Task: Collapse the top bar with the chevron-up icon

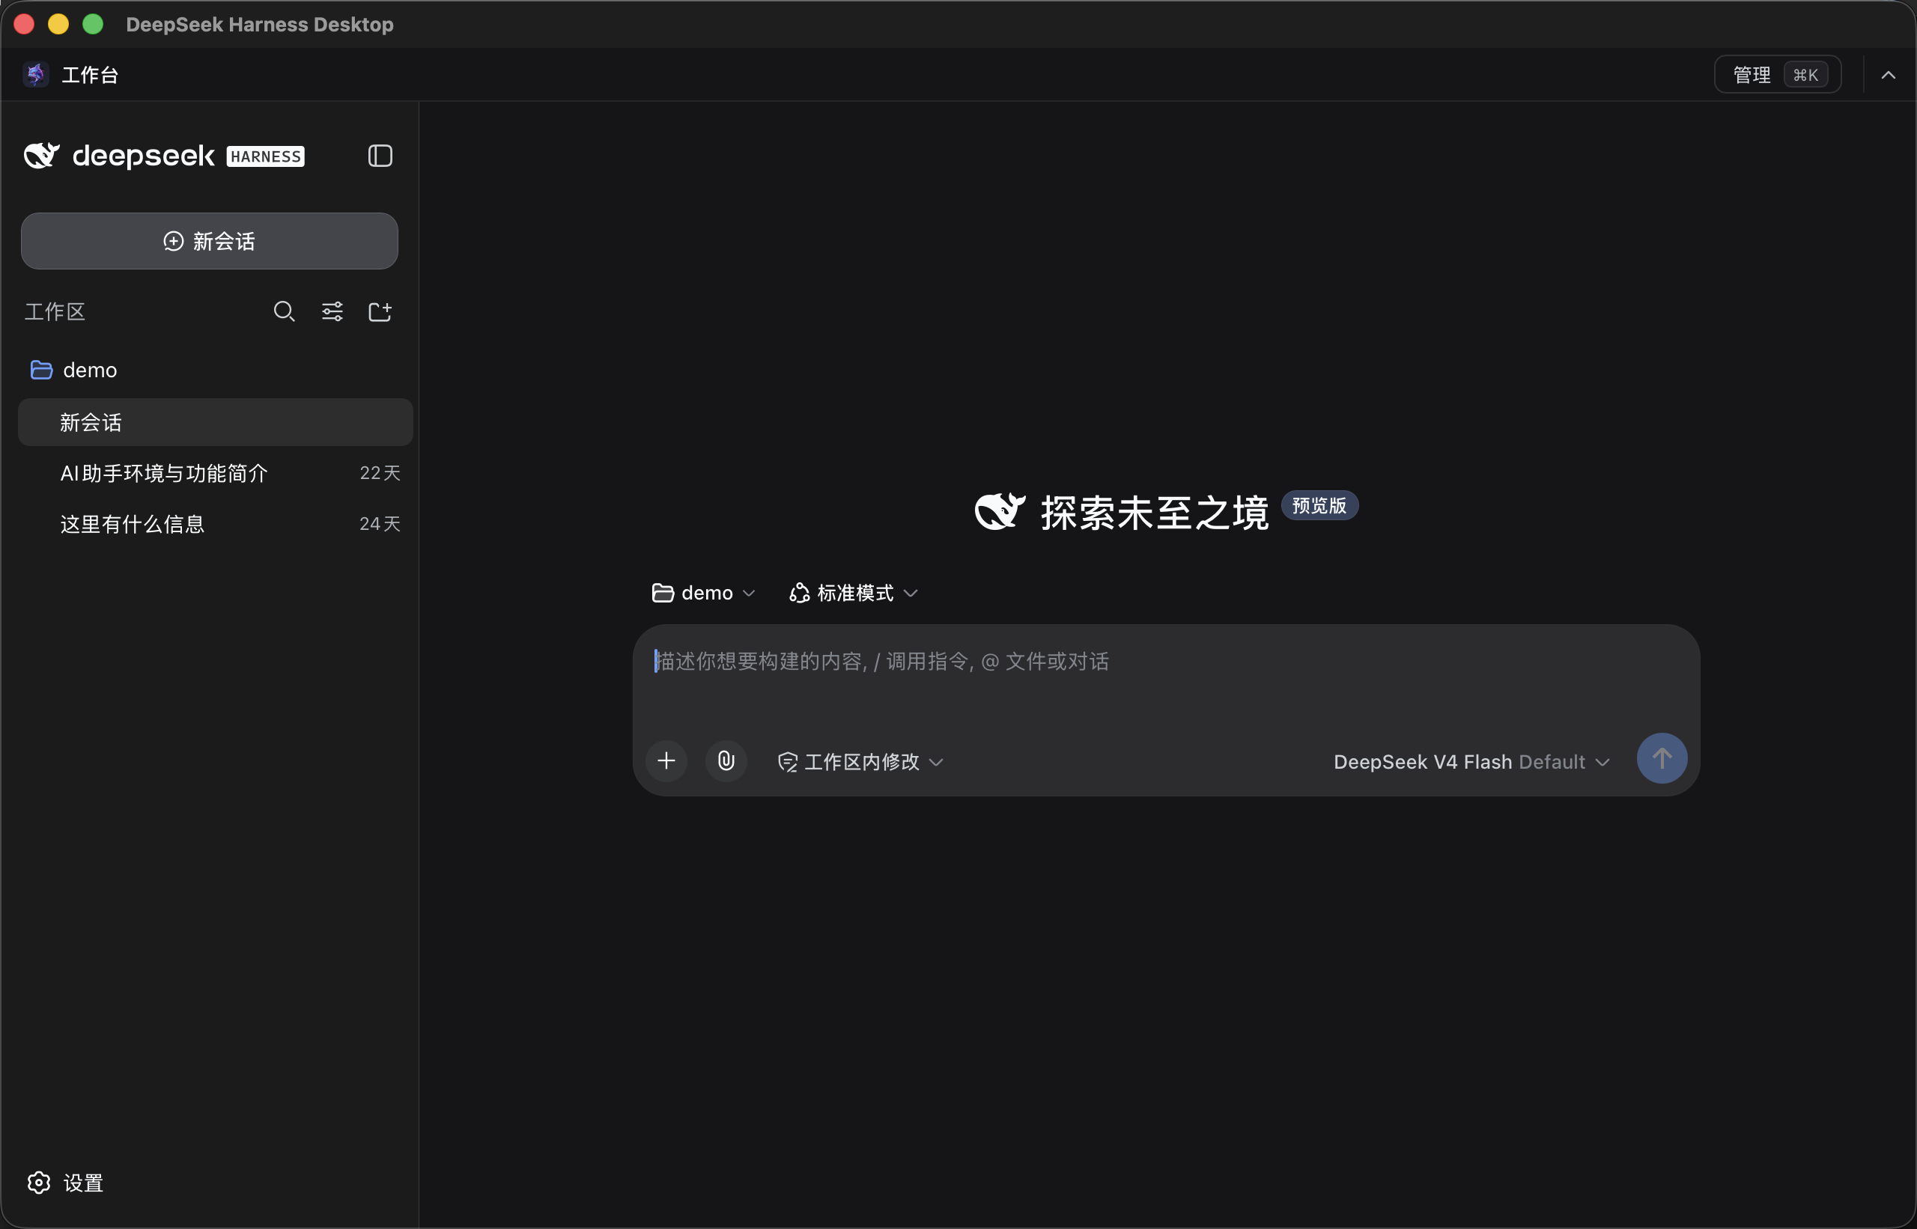Action: click(1888, 75)
